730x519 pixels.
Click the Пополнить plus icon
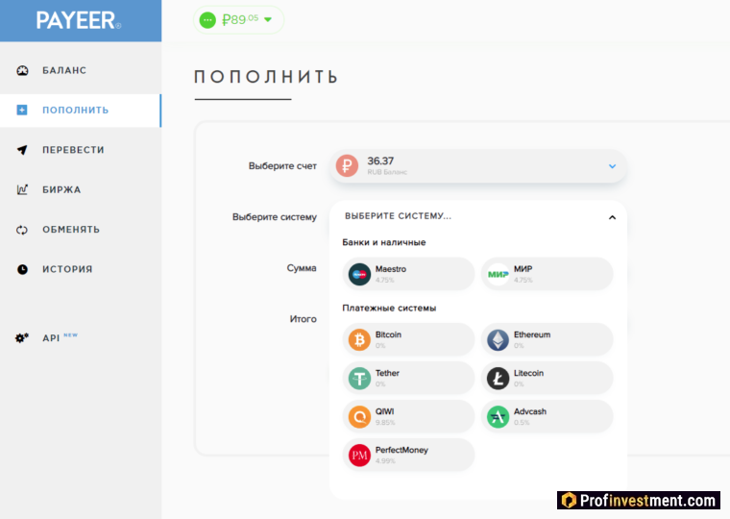(x=22, y=110)
